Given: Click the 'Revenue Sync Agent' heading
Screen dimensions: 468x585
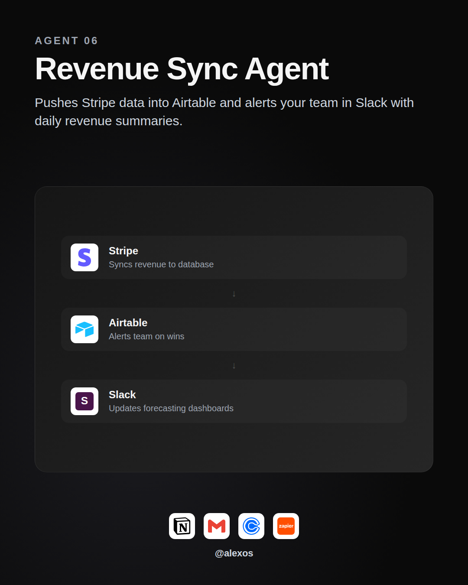Looking at the screenshot, I should (x=182, y=69).
